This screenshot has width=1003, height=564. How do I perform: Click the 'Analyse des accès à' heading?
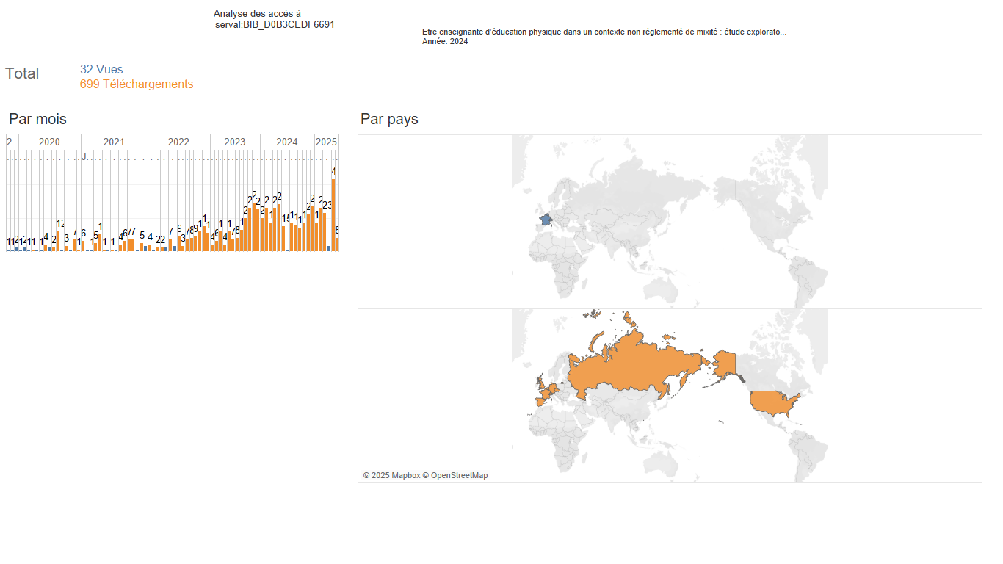(x=257, y=13)
